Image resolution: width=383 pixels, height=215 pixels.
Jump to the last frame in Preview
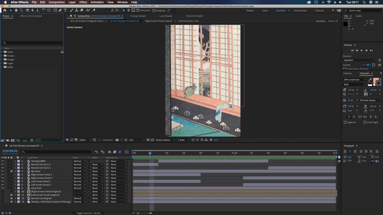click(x=371, y=50)
